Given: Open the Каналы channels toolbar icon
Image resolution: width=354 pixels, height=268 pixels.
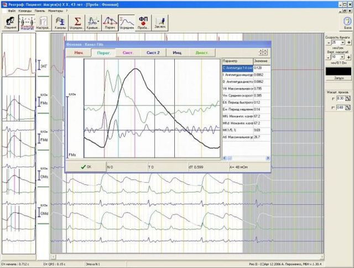Looking at the screenshot, I should [x=61, y=22].
